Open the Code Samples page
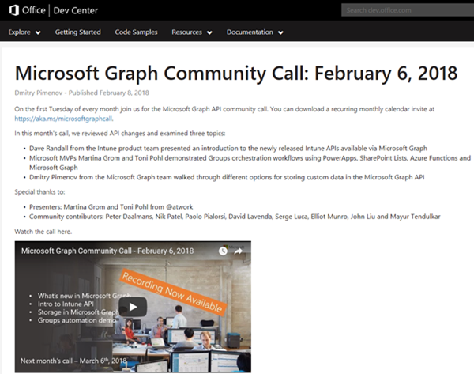Image resolution: width=474 pixels, height=374 pixels. 136,32
